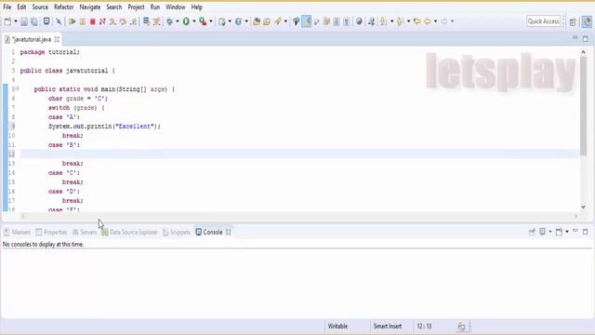The image size is (595, 335).
Task: Collapse the main method fold marker
Action: [x=18, y=89]
